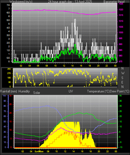Click the "975" barometer scale value
The image size is (130, 155).
coord(121,61)
